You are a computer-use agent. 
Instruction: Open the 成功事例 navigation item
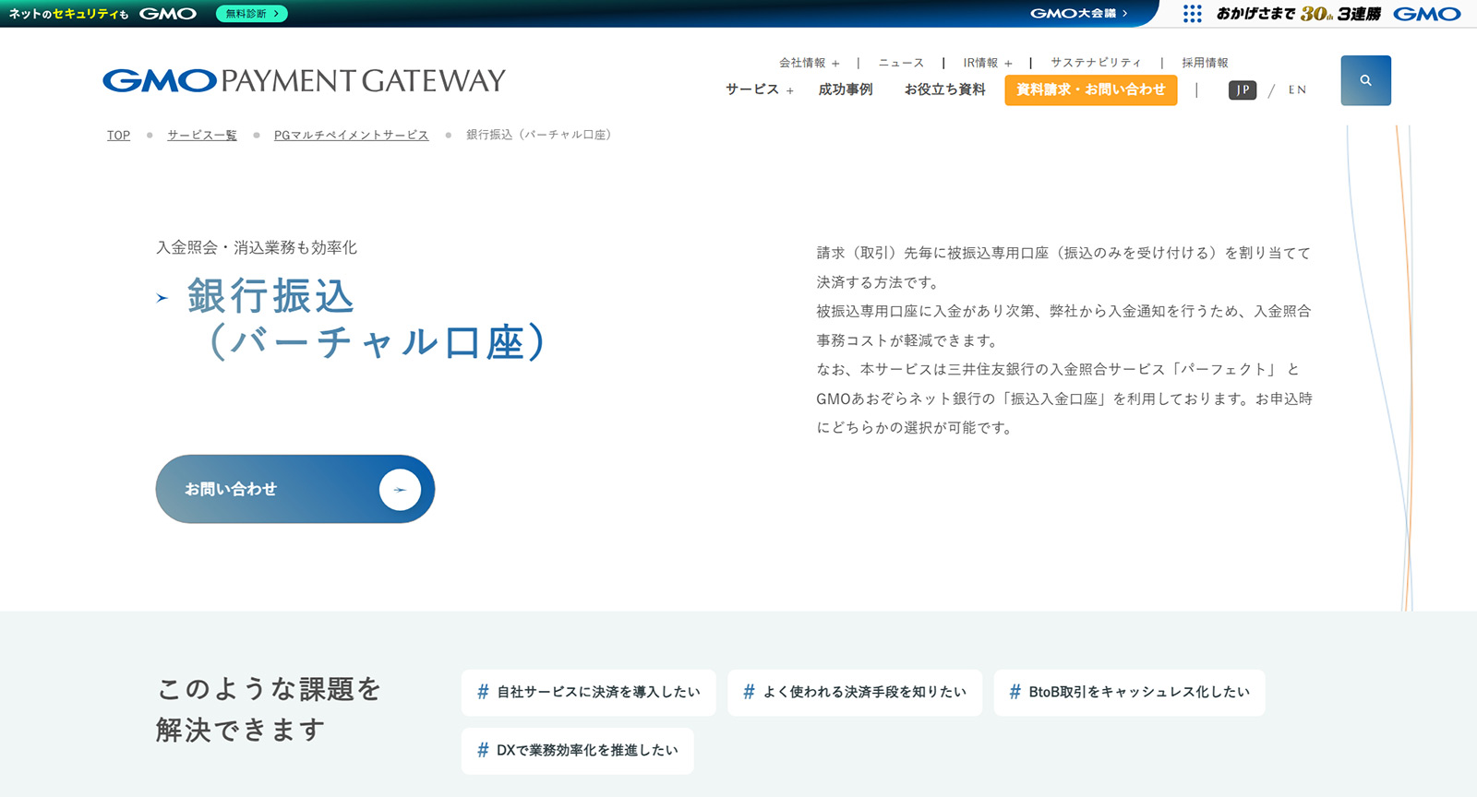[x=846, y=89]
